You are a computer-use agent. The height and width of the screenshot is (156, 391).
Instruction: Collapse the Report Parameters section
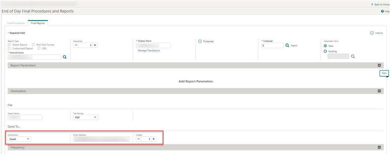click(x=379, y=65)
